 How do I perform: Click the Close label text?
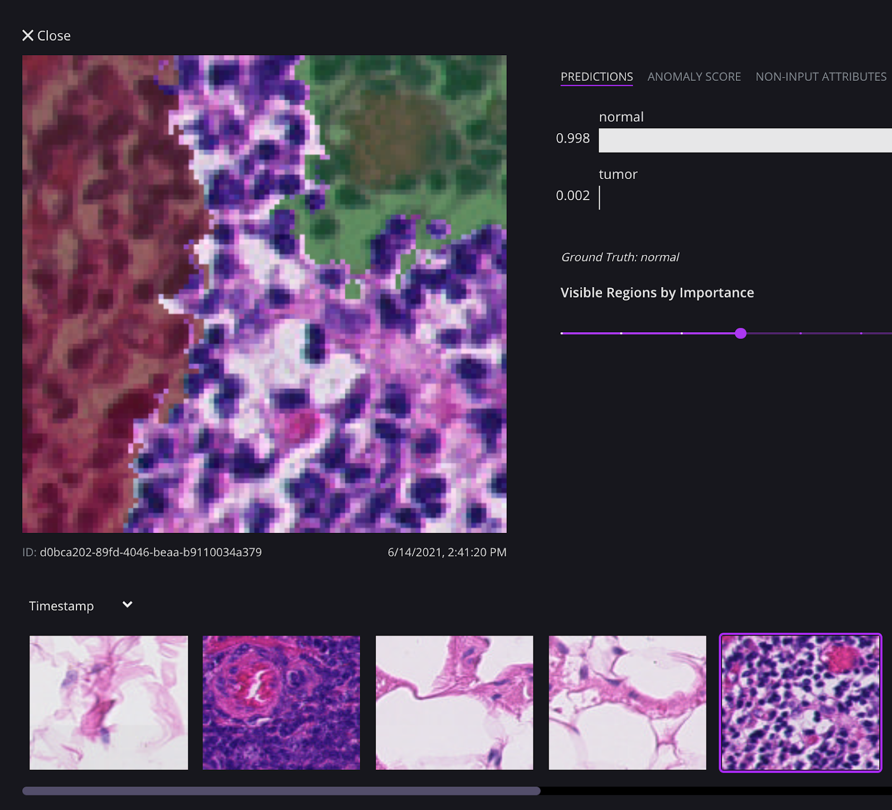tap(54, 36)
